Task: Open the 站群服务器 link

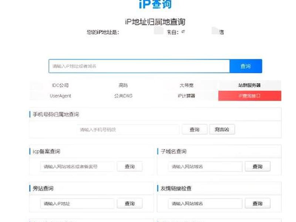Action: [x=249, y=85]
